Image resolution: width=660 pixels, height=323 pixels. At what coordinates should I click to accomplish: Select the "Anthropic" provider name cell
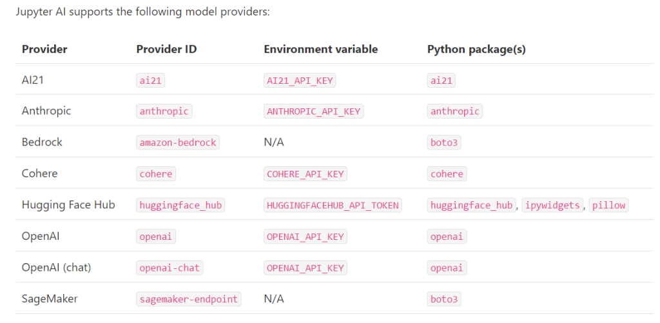tap(46, 111)
